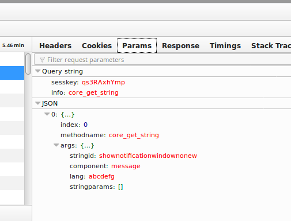Select the Params tab

137,46
